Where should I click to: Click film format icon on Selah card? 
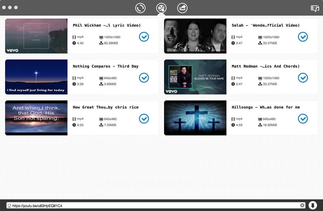(x=233, y=37)
